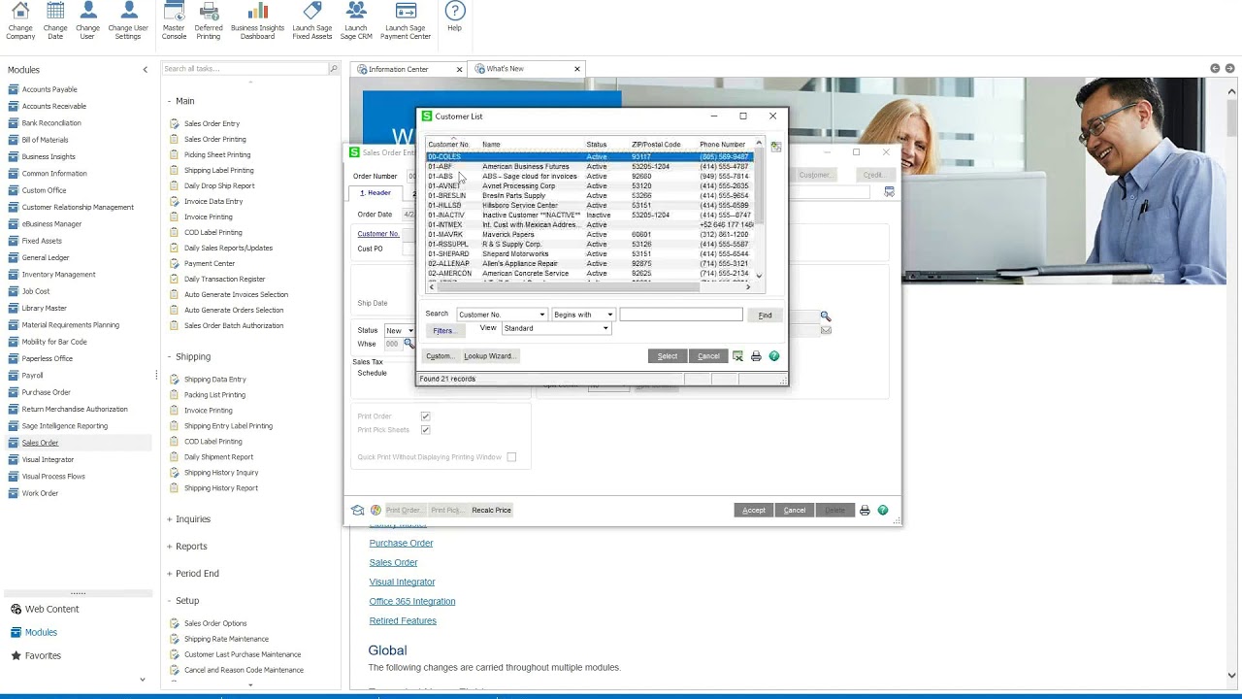The width and height of the screenshot is (1242, 699).
Task: Launch the Master Console icon
Action: 174,20
